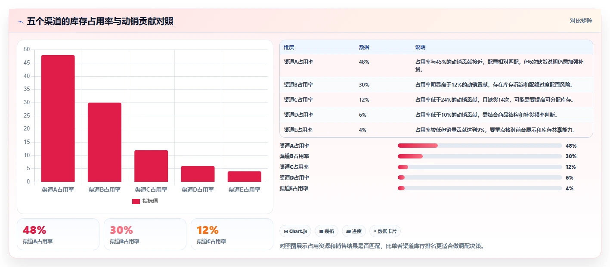610x267 pixels.
Task: Click the footer note about 调配决策
Action: coord(382,246)
